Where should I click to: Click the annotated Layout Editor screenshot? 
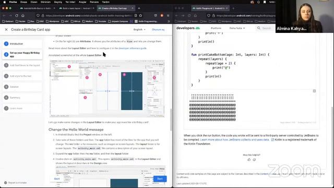coord(107,88)
